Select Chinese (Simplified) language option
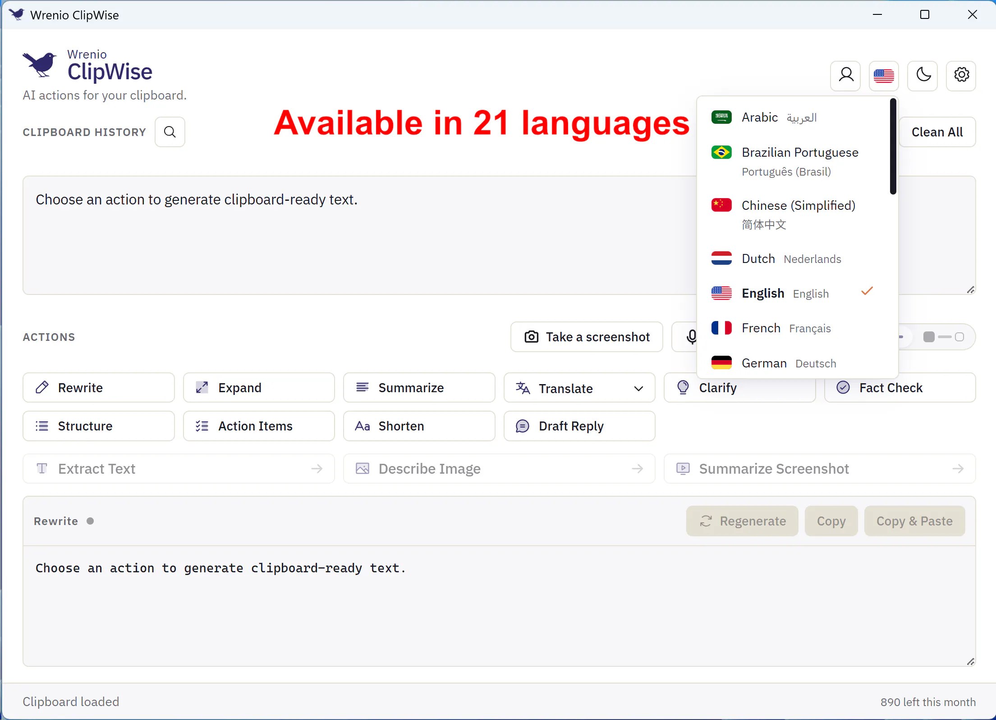Image resolution: width=996 pixels, height=720 pixels. click(x=794, y=215)
